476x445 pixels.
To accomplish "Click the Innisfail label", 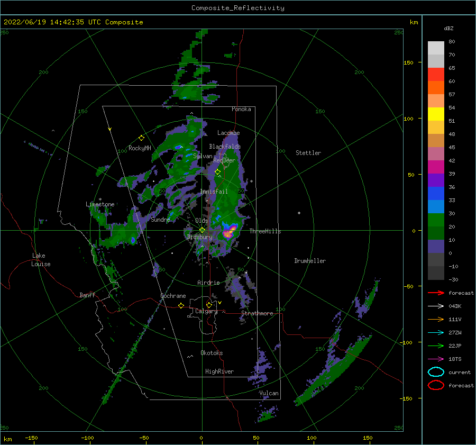I will click(x=214, y=192).
